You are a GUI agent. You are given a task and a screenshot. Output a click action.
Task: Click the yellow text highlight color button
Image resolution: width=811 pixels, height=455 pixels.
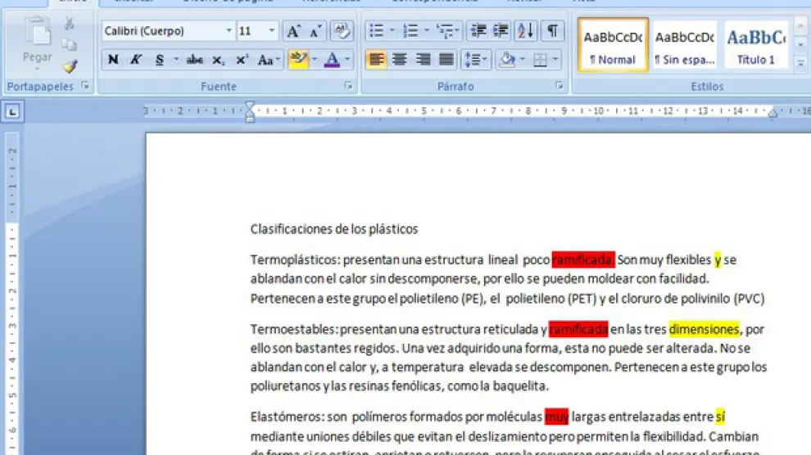(x=297, y=60)
